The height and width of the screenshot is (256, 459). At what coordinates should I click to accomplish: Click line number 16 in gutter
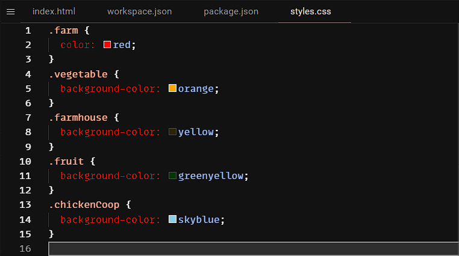(25, 249)
